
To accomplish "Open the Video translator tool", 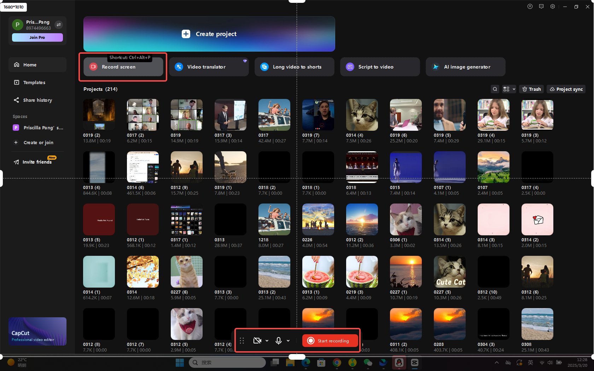I will coord(209,67).
